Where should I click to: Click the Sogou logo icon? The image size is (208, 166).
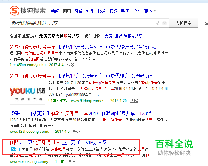[14, 10]
